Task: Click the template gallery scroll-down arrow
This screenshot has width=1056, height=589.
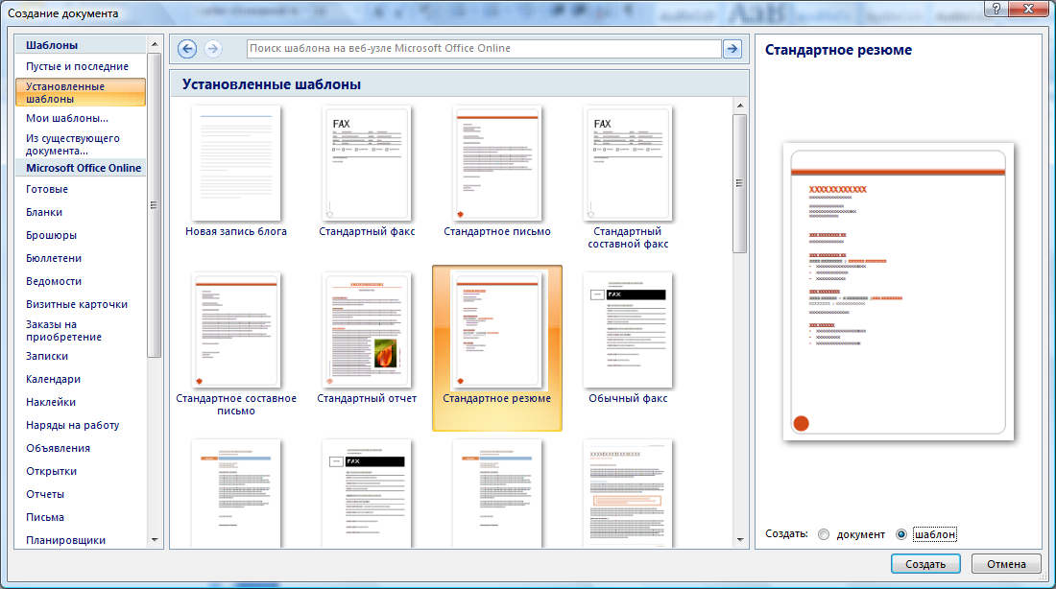Action: click(740, 540)
